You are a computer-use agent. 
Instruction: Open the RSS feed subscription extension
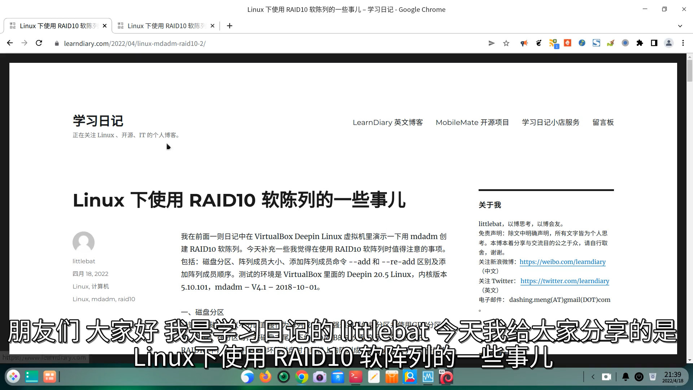pos(553,43)
